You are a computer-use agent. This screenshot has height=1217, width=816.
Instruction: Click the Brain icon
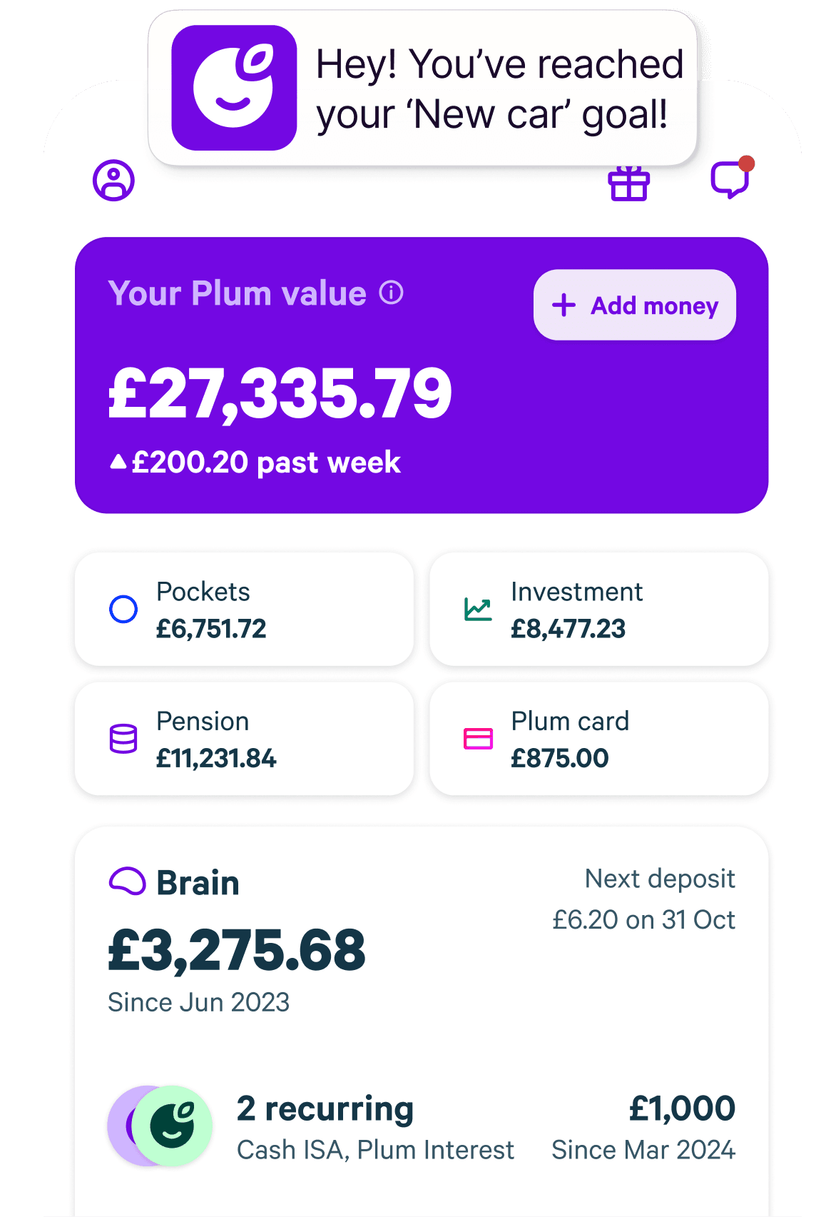(127, 882)
